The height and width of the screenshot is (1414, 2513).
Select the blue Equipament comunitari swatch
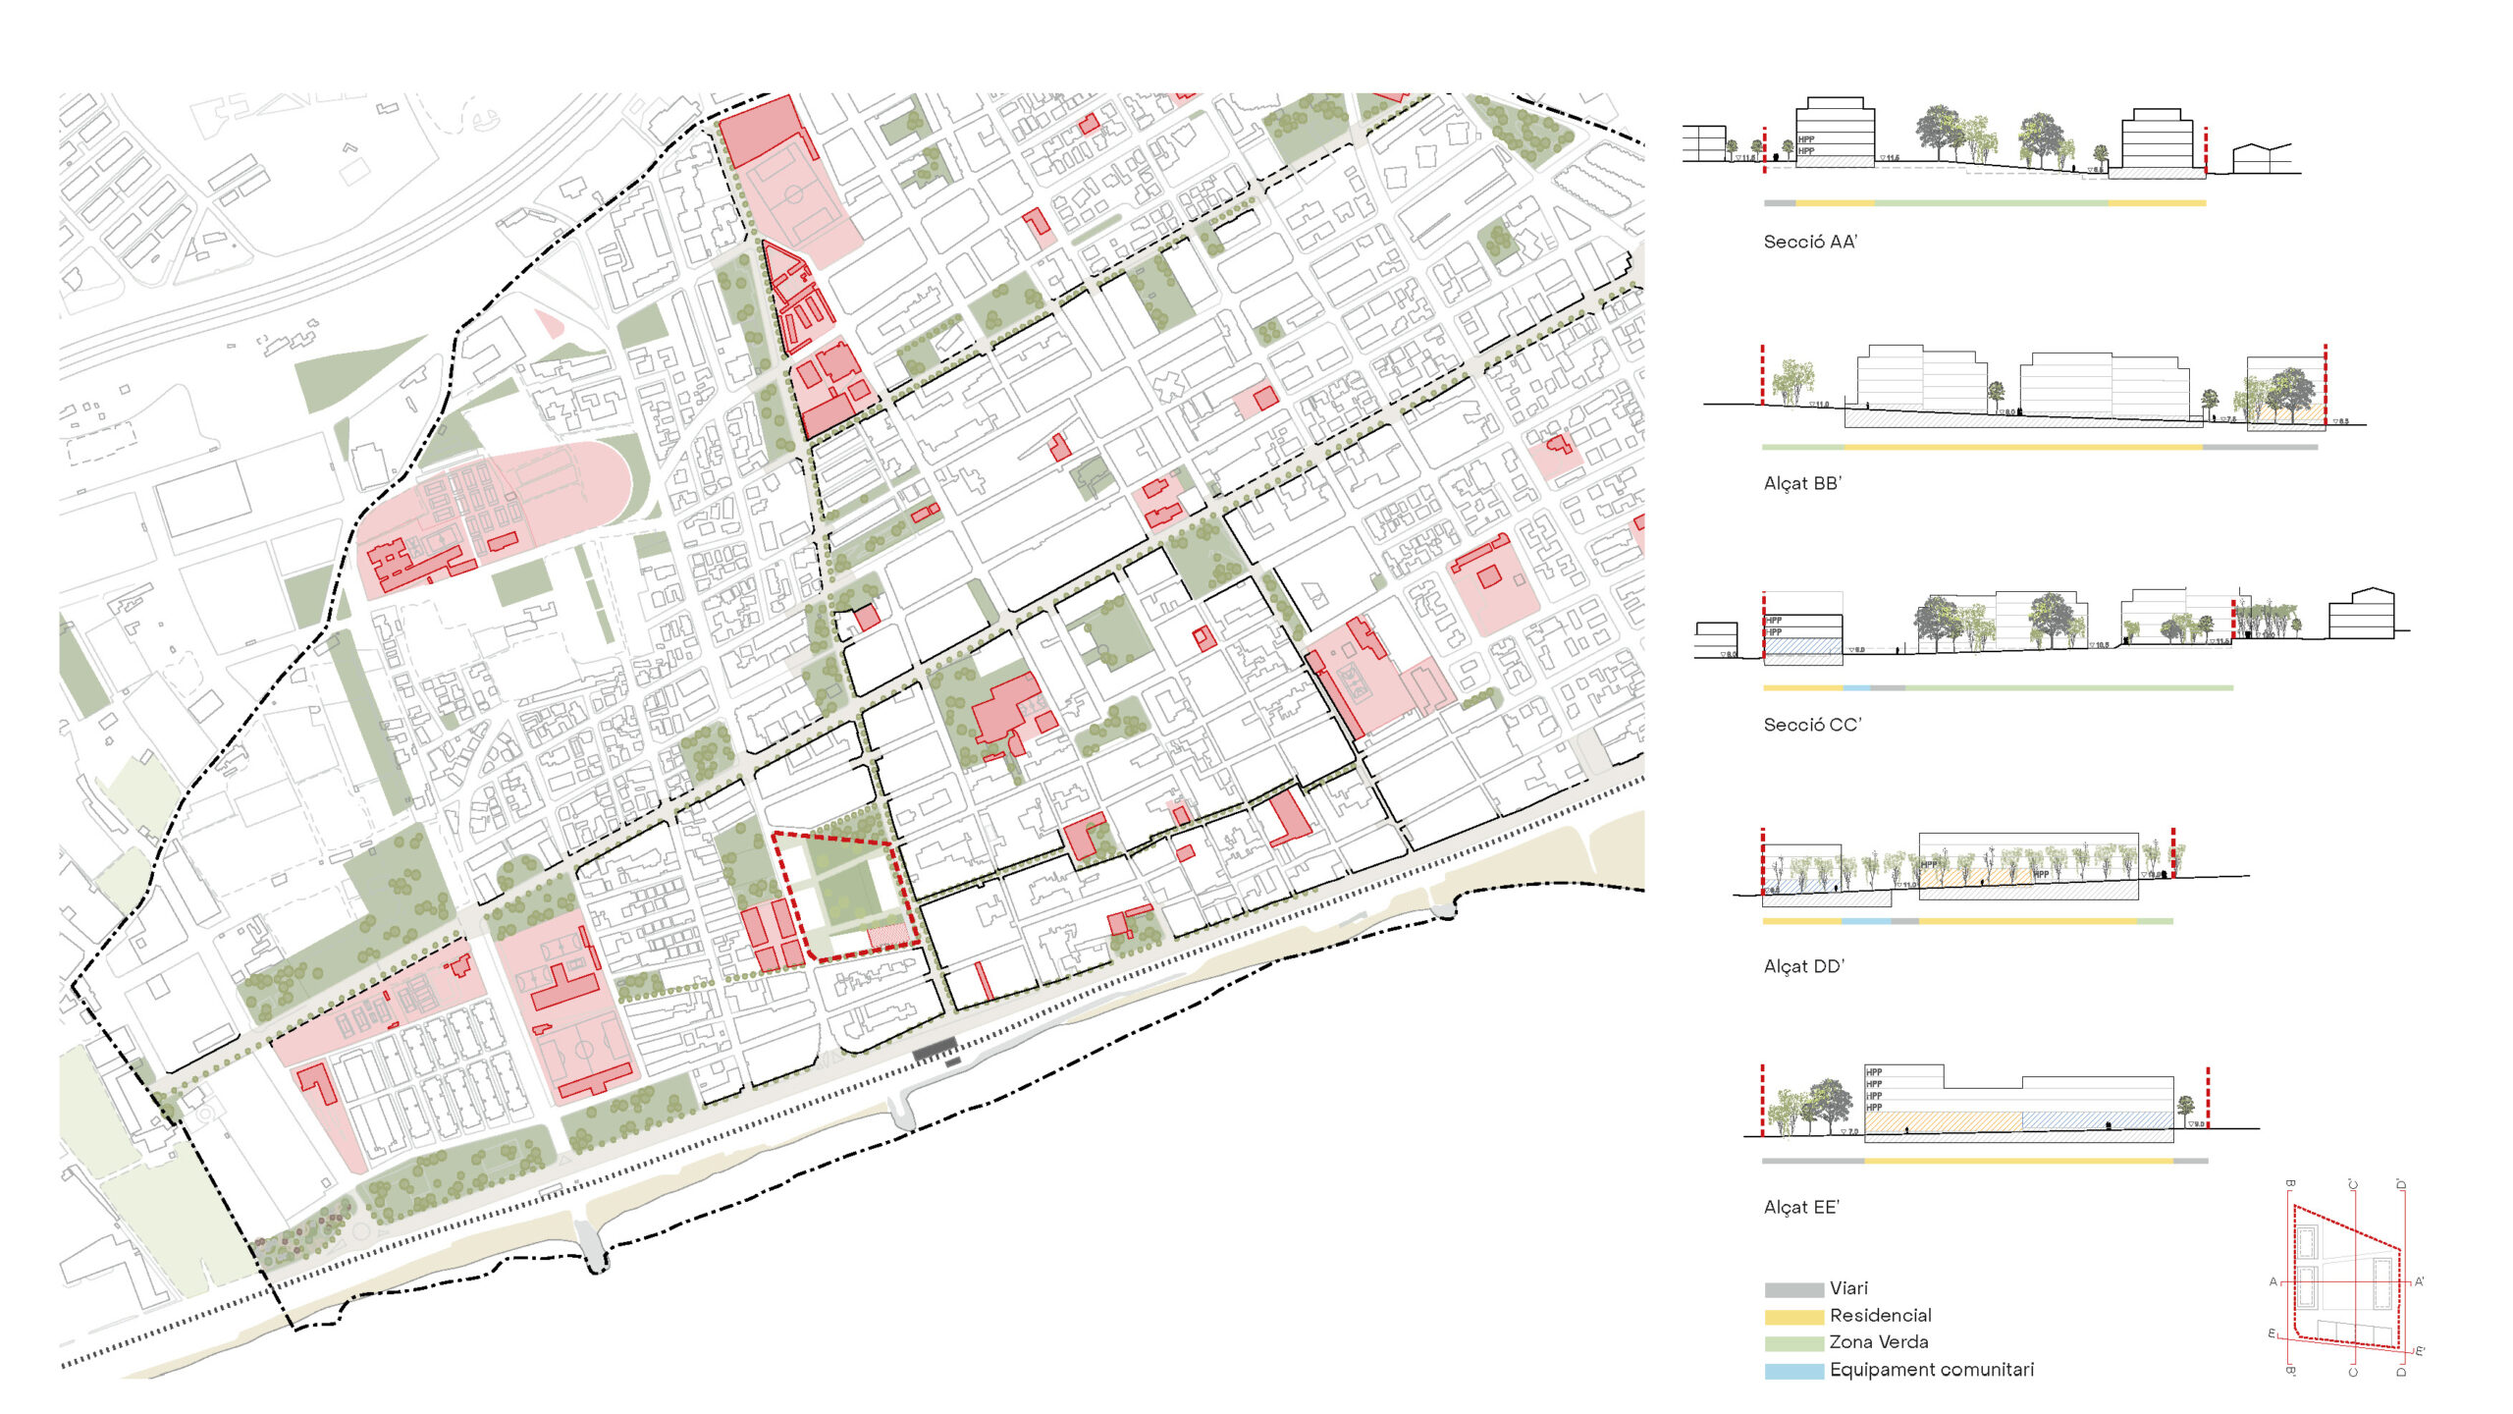tap(1793, 1371)
